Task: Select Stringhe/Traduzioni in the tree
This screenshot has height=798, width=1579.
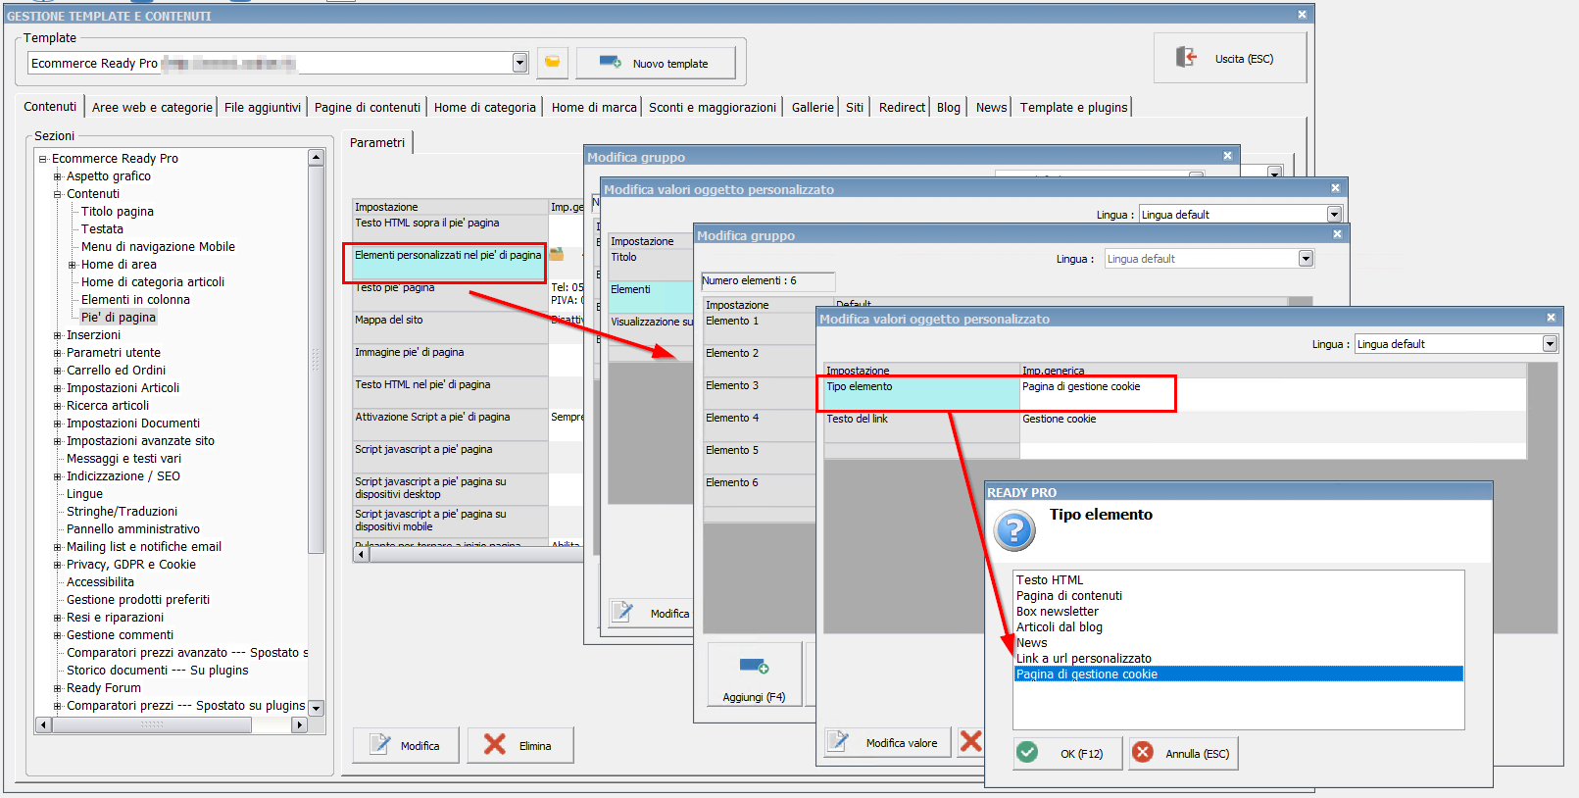Action: [x=122, y=512]
